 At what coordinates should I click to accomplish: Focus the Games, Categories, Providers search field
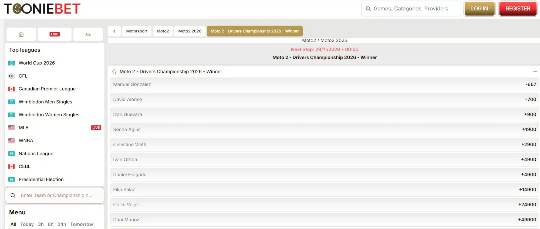point(411,9)
